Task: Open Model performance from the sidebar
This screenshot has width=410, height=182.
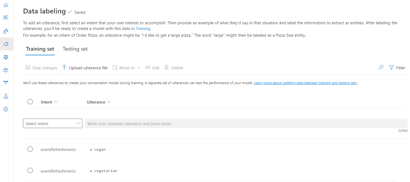Action: (6, 57)
